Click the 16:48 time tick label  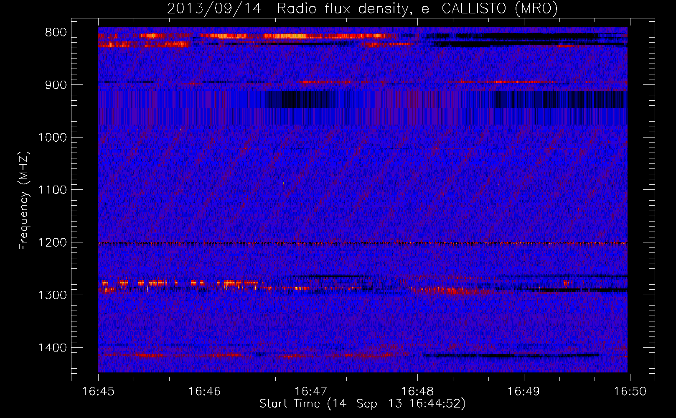tap(417, 392)
